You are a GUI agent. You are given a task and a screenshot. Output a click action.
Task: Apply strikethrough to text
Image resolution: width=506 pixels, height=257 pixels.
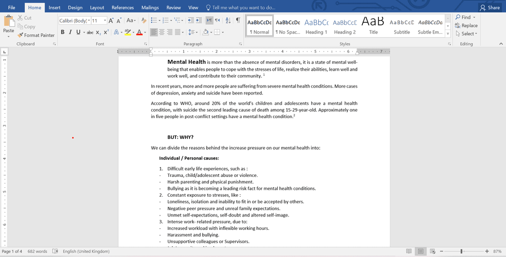[90, 32]
